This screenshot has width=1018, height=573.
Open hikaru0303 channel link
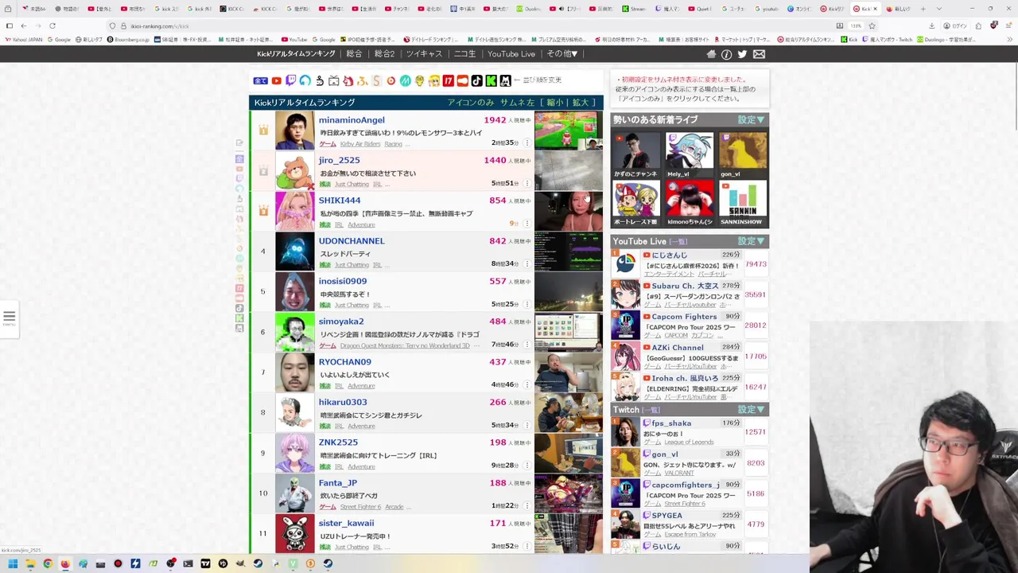[x=343, y=403]
